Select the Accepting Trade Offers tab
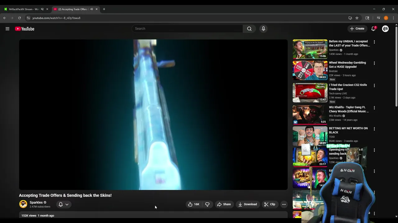Screen dimensions: 398x223 73,9
